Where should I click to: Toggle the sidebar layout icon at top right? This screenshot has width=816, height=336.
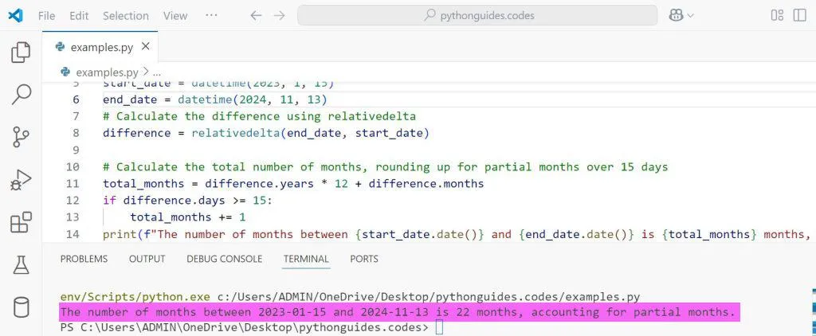pyautogui.click(x=777, y=15)
